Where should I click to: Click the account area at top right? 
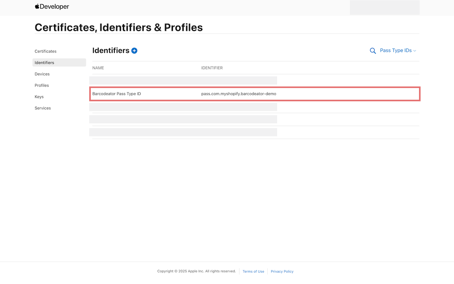(385, 7)
